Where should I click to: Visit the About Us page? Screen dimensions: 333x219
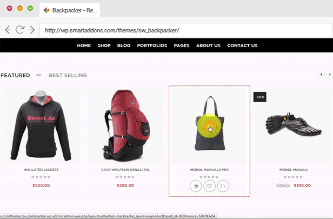pyautogui.click(x=208, y=45)
